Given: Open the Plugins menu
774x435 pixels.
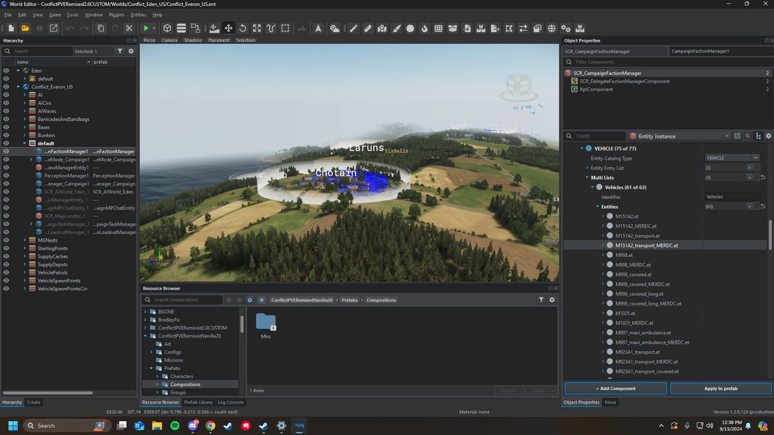Looking at the screenshot, I should 116,14.
